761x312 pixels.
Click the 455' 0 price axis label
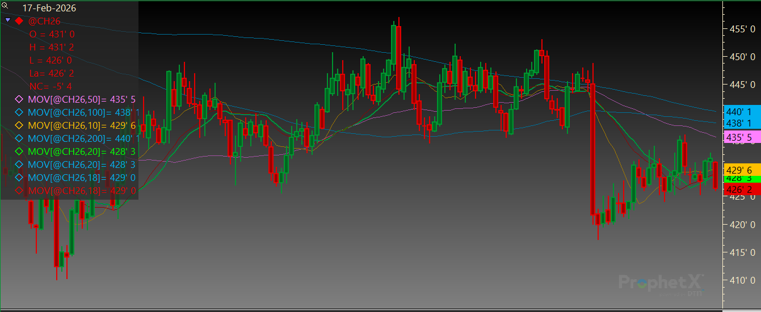743,29
